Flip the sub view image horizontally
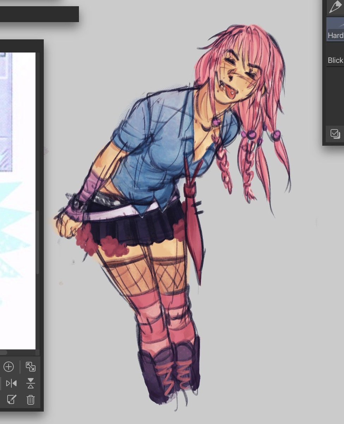344x424 pixels. pos(11,383)
